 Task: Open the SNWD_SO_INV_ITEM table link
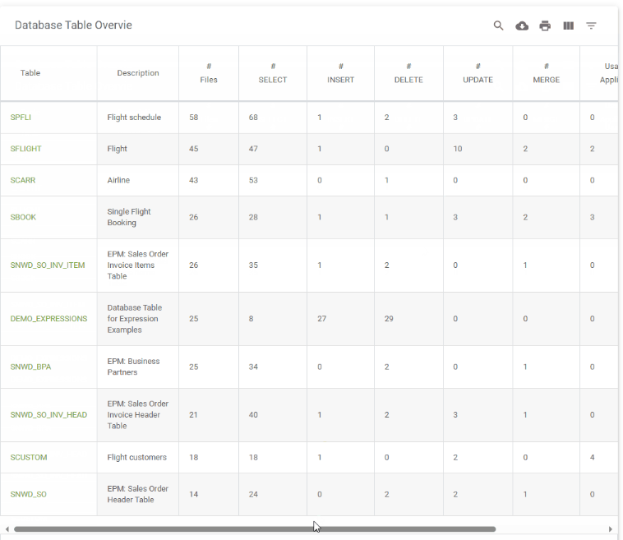pos(48,265)
